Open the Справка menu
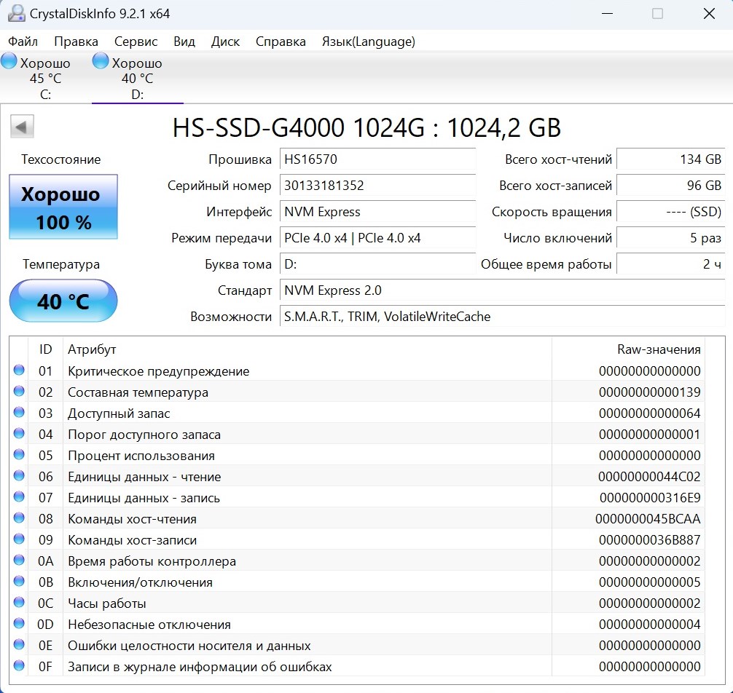 click(x=281, y=41)
